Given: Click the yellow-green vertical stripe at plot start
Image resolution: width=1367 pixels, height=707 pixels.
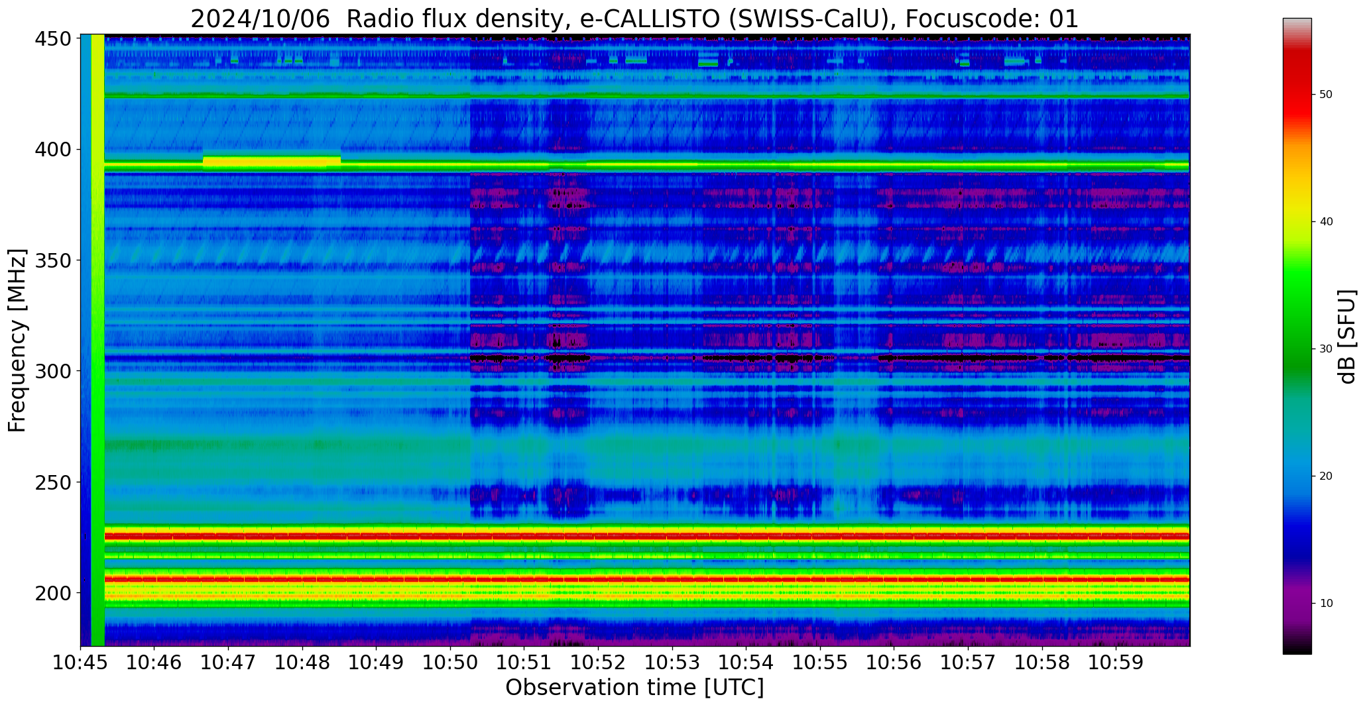Looking at the screenshot, I should tap(97, 340).
